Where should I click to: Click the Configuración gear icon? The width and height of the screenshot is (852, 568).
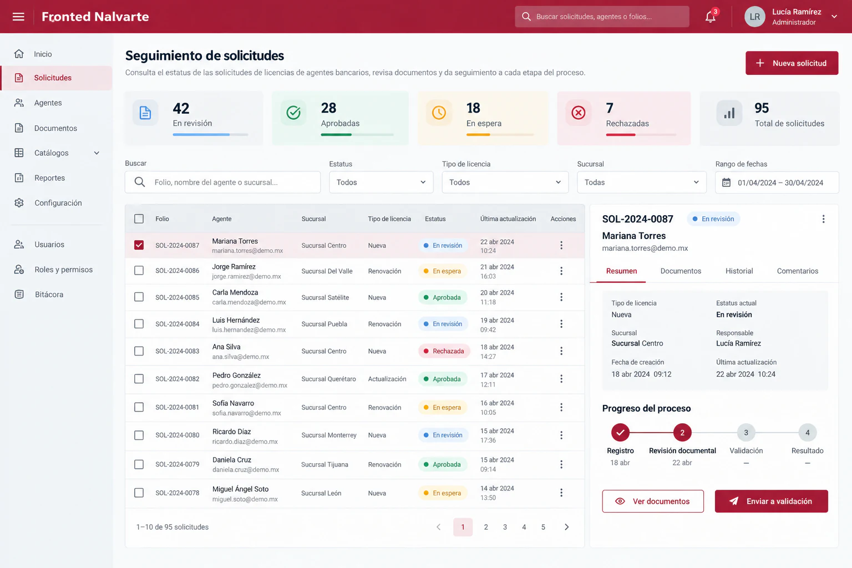(x=19, y=203)
